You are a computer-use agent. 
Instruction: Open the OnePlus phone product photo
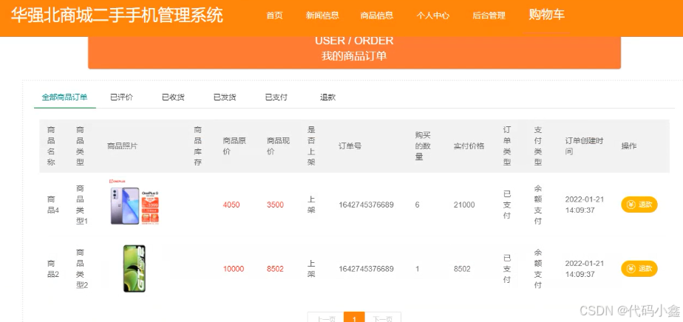tap(135, 202)
